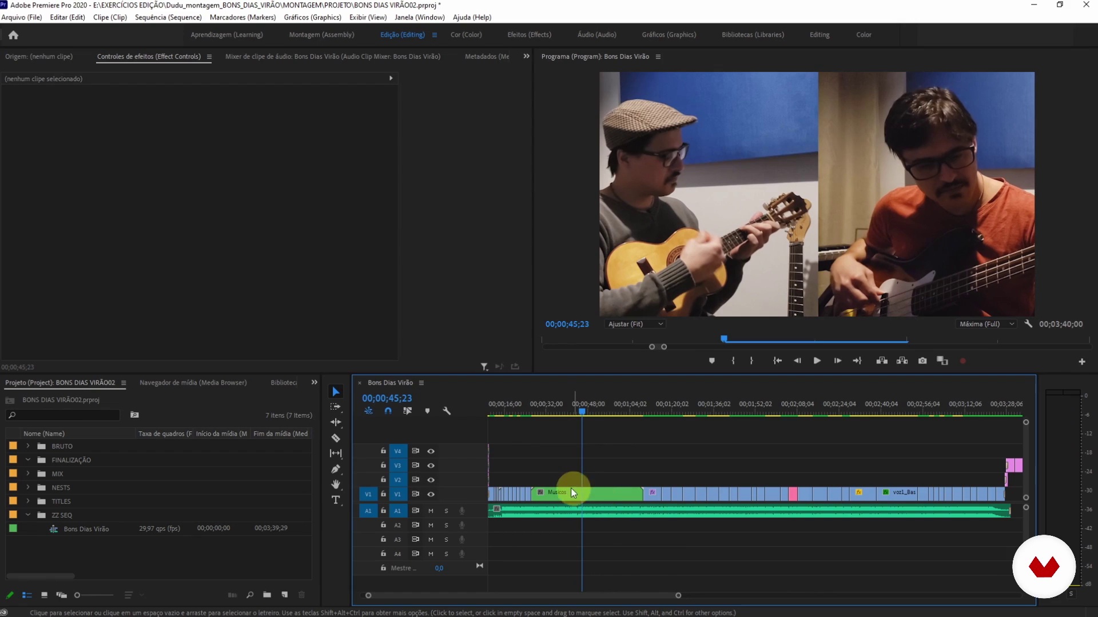Toggle Snap in timeline

point(388,411)
